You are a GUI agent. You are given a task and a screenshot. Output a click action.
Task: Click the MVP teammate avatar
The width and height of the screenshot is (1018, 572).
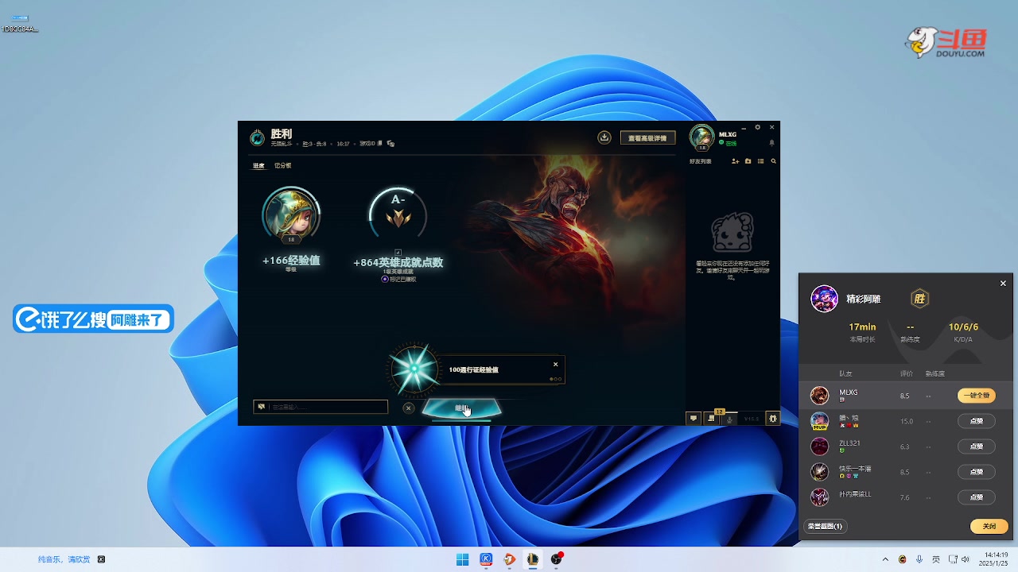point(819,421)
